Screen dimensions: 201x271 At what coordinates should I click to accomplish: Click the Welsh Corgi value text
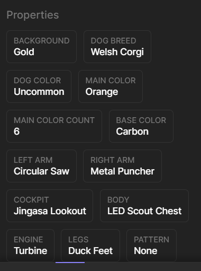[117, 52]
